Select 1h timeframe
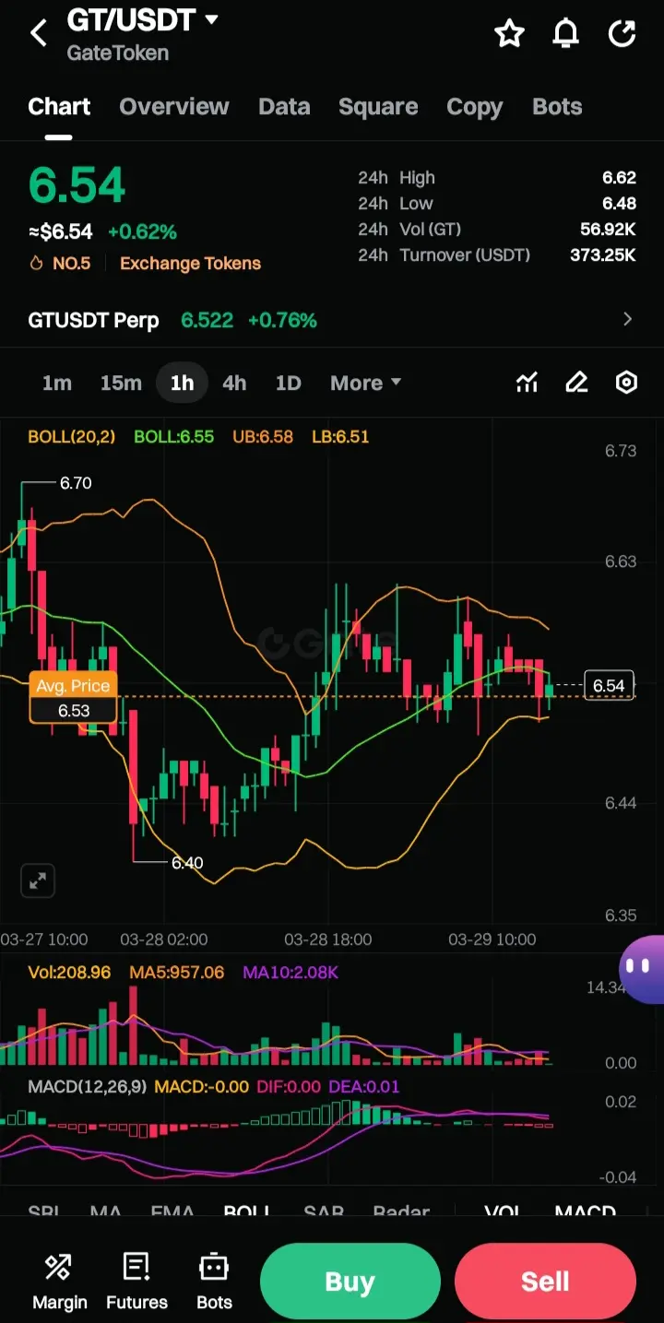The width and height of the screenshot is (664, 1323). coord(183,383)
